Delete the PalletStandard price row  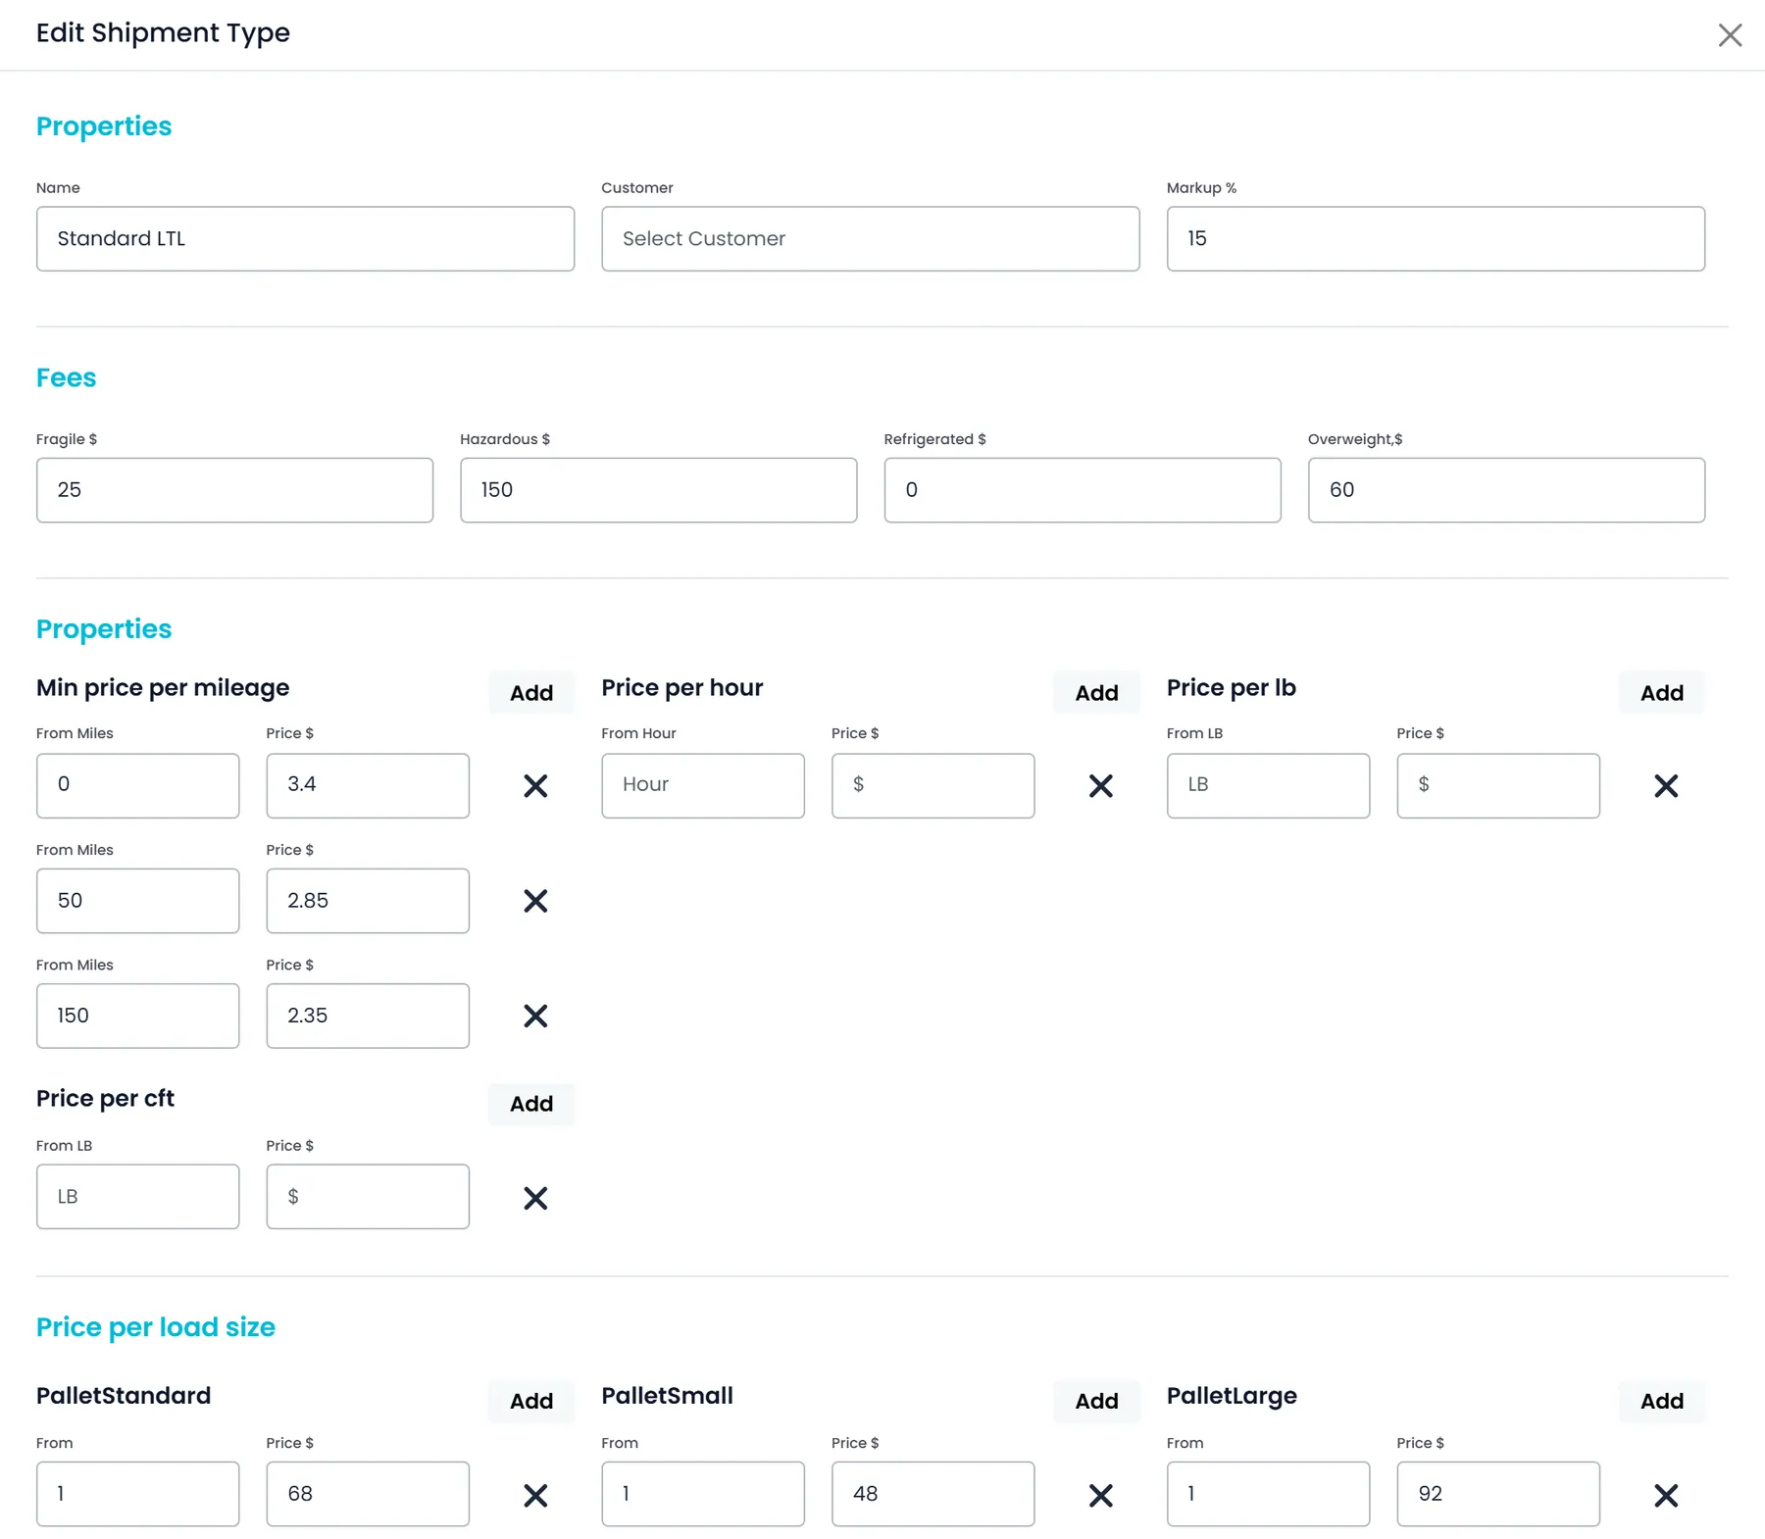click(535, 1495)
